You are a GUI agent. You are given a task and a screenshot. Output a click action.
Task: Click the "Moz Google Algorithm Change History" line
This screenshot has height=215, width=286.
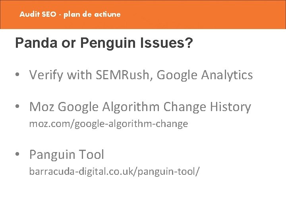click(x=140, y=107)
